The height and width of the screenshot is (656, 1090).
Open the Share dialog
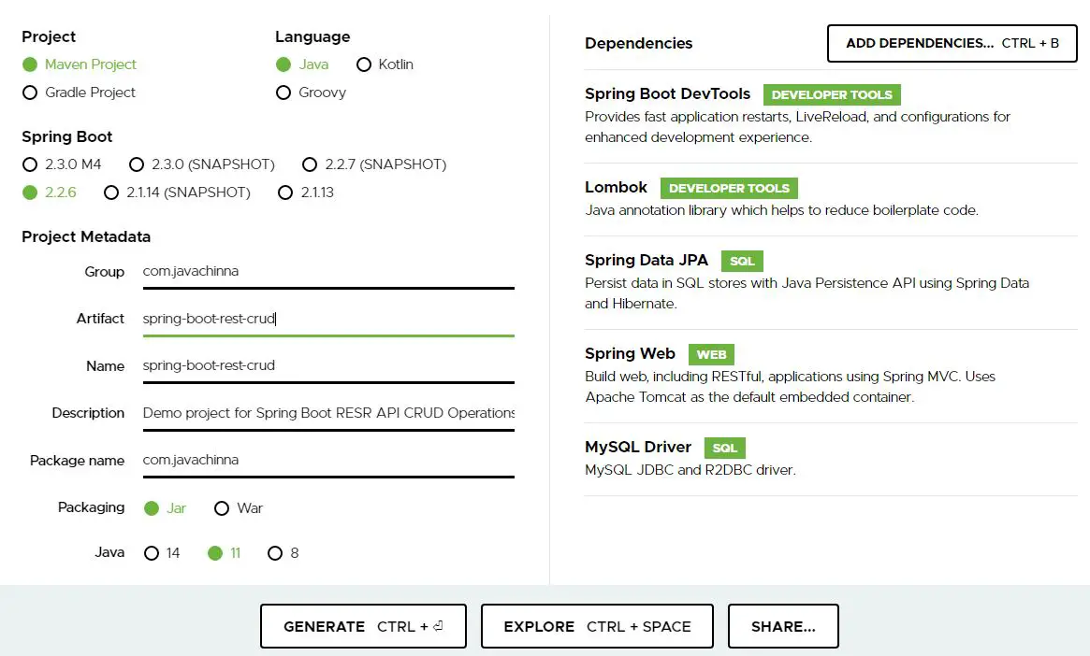[783, 626]
